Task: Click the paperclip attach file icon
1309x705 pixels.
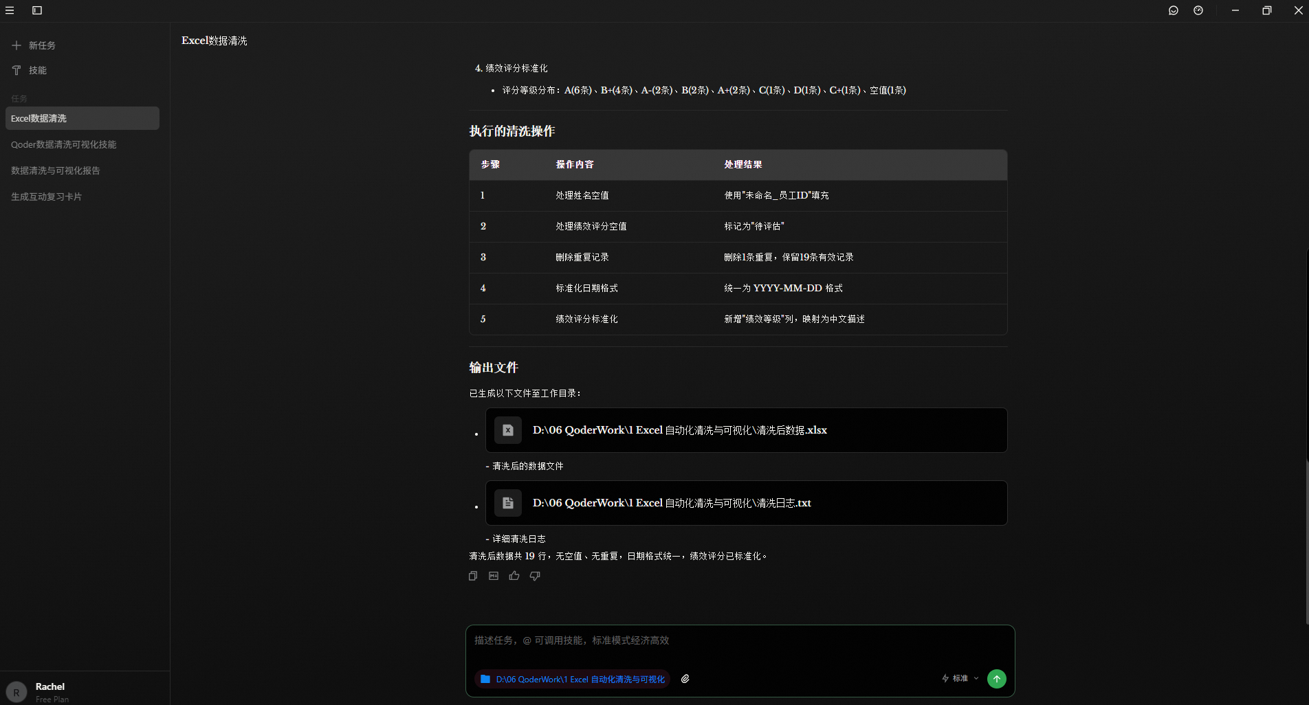Action: pyautogui.click(x=685, y=679)
